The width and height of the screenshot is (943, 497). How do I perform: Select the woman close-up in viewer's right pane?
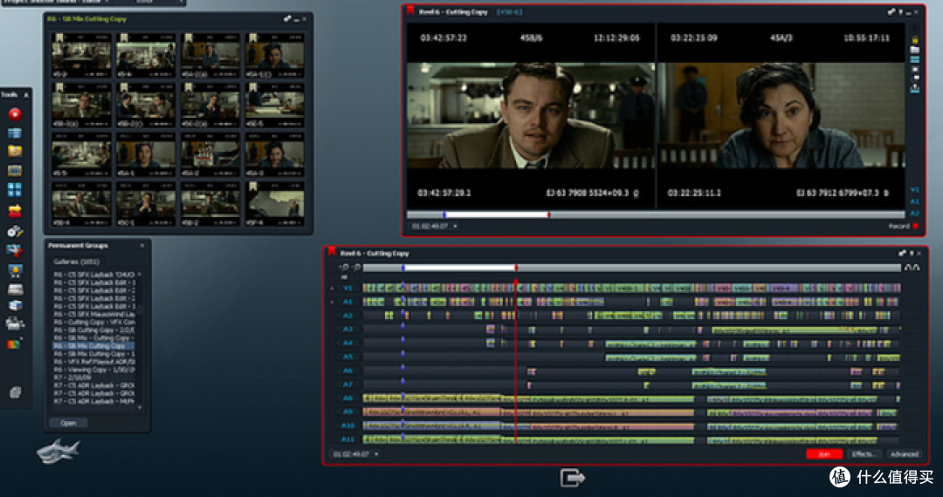coord(781,115)
